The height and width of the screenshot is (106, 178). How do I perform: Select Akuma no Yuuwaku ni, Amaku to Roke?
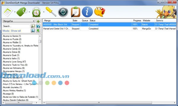(x=20, y=46)
